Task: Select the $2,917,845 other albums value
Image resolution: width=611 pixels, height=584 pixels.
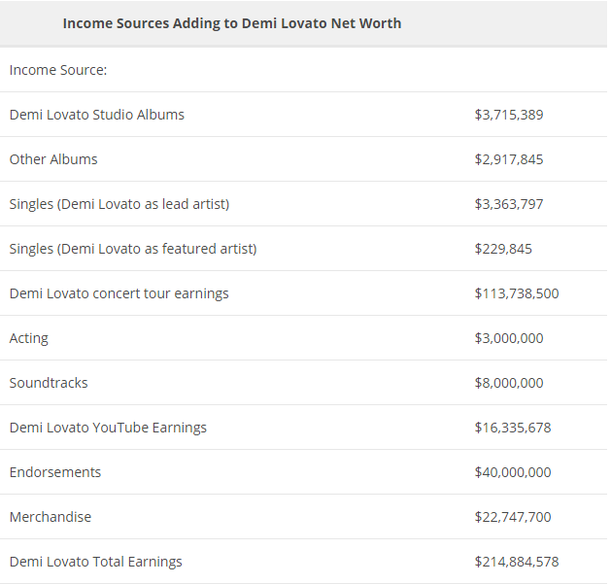Action: coord(509,159)
